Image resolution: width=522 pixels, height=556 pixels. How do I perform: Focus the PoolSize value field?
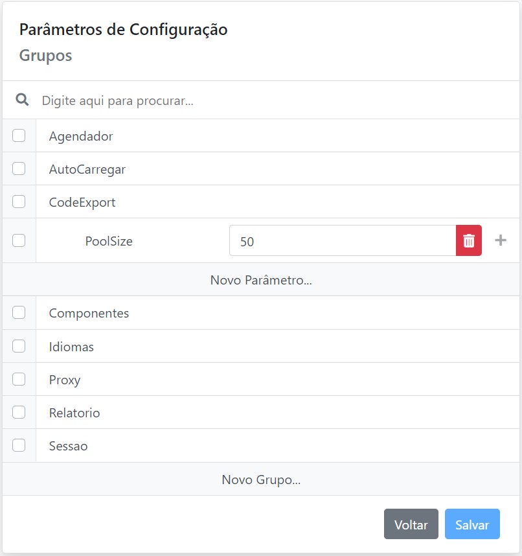pyautogui.click(x=342, y=241)
